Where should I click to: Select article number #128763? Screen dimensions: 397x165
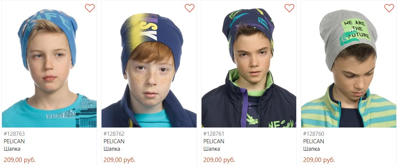click(x=14, y=133)
